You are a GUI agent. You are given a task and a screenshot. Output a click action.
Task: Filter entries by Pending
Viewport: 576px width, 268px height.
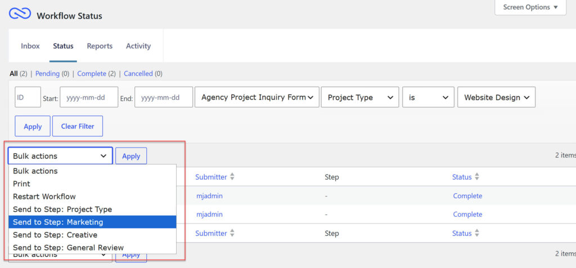coord(47,74)
